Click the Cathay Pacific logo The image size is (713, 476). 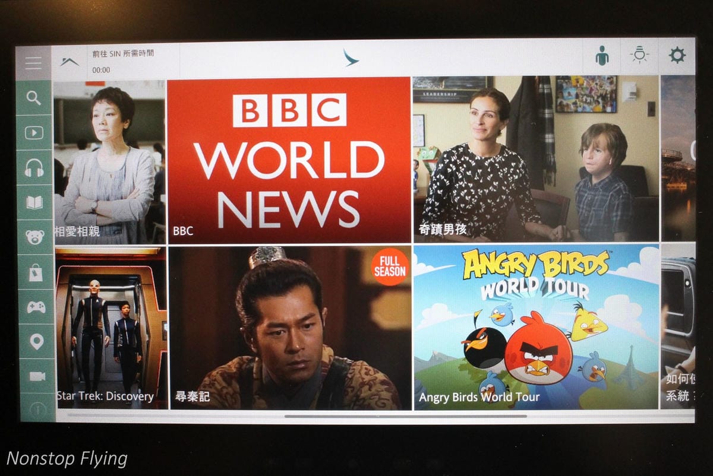point(351,57)
